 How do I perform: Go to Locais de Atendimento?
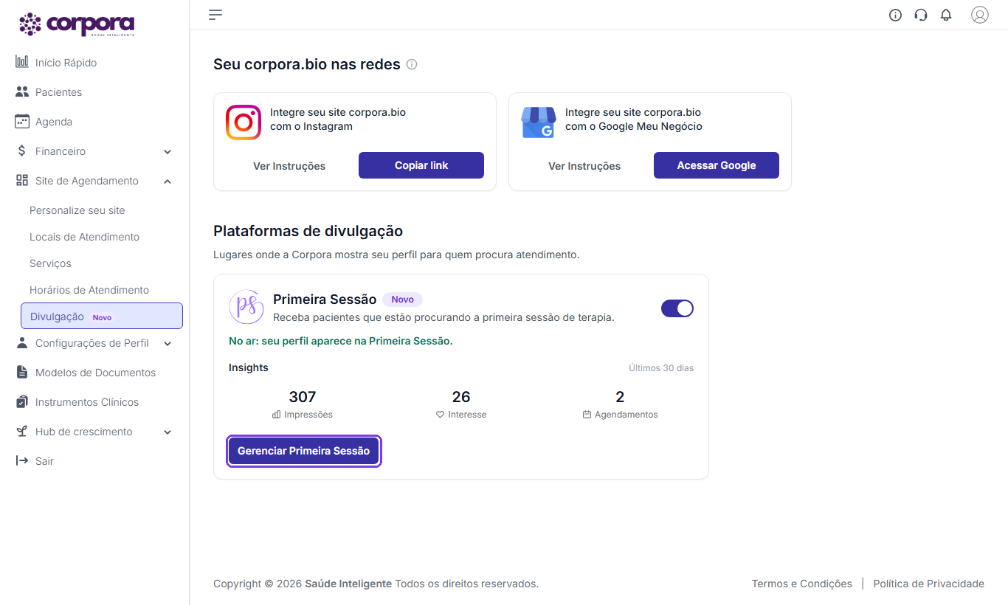click(84, 237)
